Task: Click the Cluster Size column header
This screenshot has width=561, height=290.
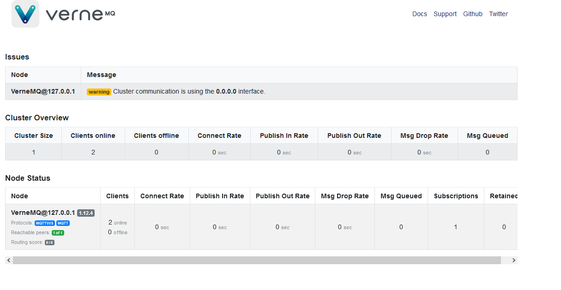Action: [x=34, y=136]
